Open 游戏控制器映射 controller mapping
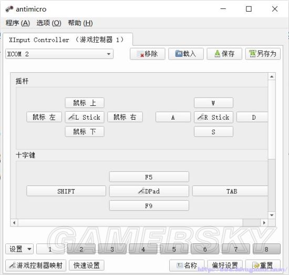This screenshot has height=275, width=289. pyautogui.click(x=36, y=266)
